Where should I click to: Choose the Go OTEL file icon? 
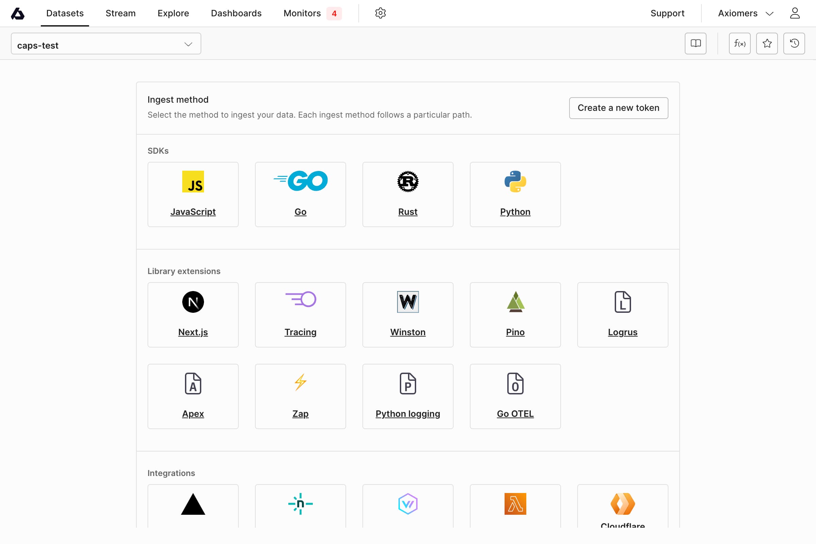515,384
